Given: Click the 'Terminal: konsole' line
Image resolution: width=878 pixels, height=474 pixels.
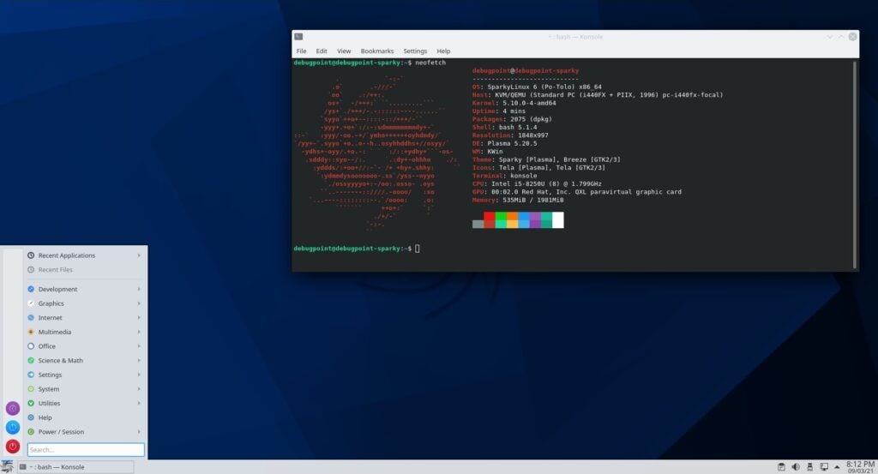Looking at the screenshot, I should [x=504, y=176].
